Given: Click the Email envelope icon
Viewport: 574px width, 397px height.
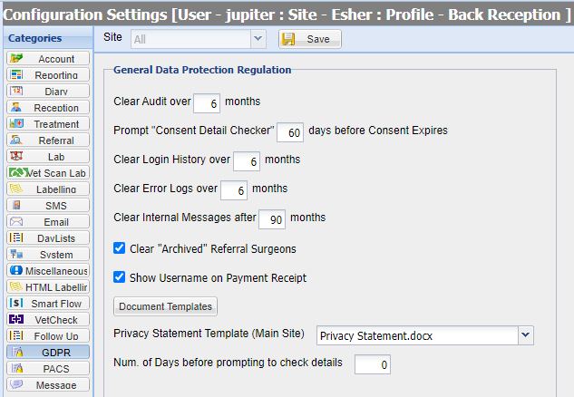Looking at the screenshot, I should tap(15, 221).
